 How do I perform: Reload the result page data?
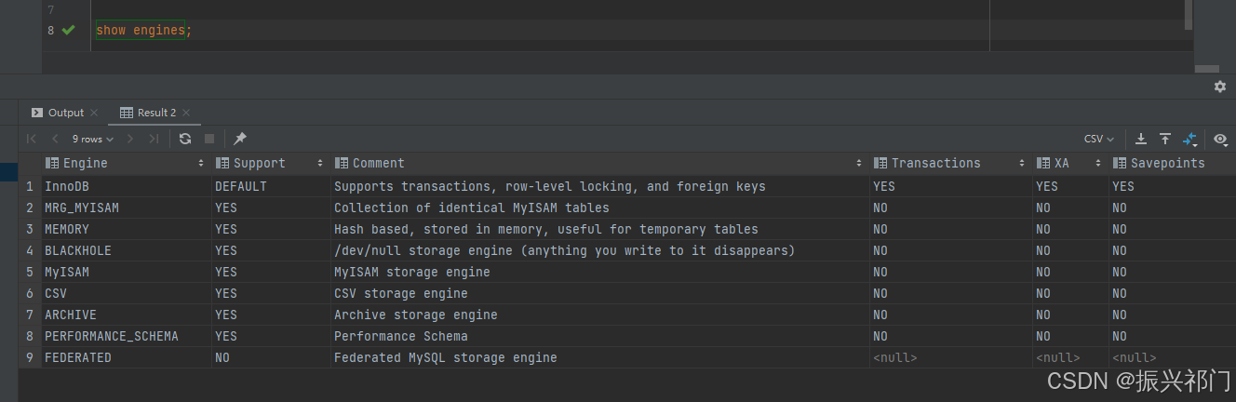185,139
